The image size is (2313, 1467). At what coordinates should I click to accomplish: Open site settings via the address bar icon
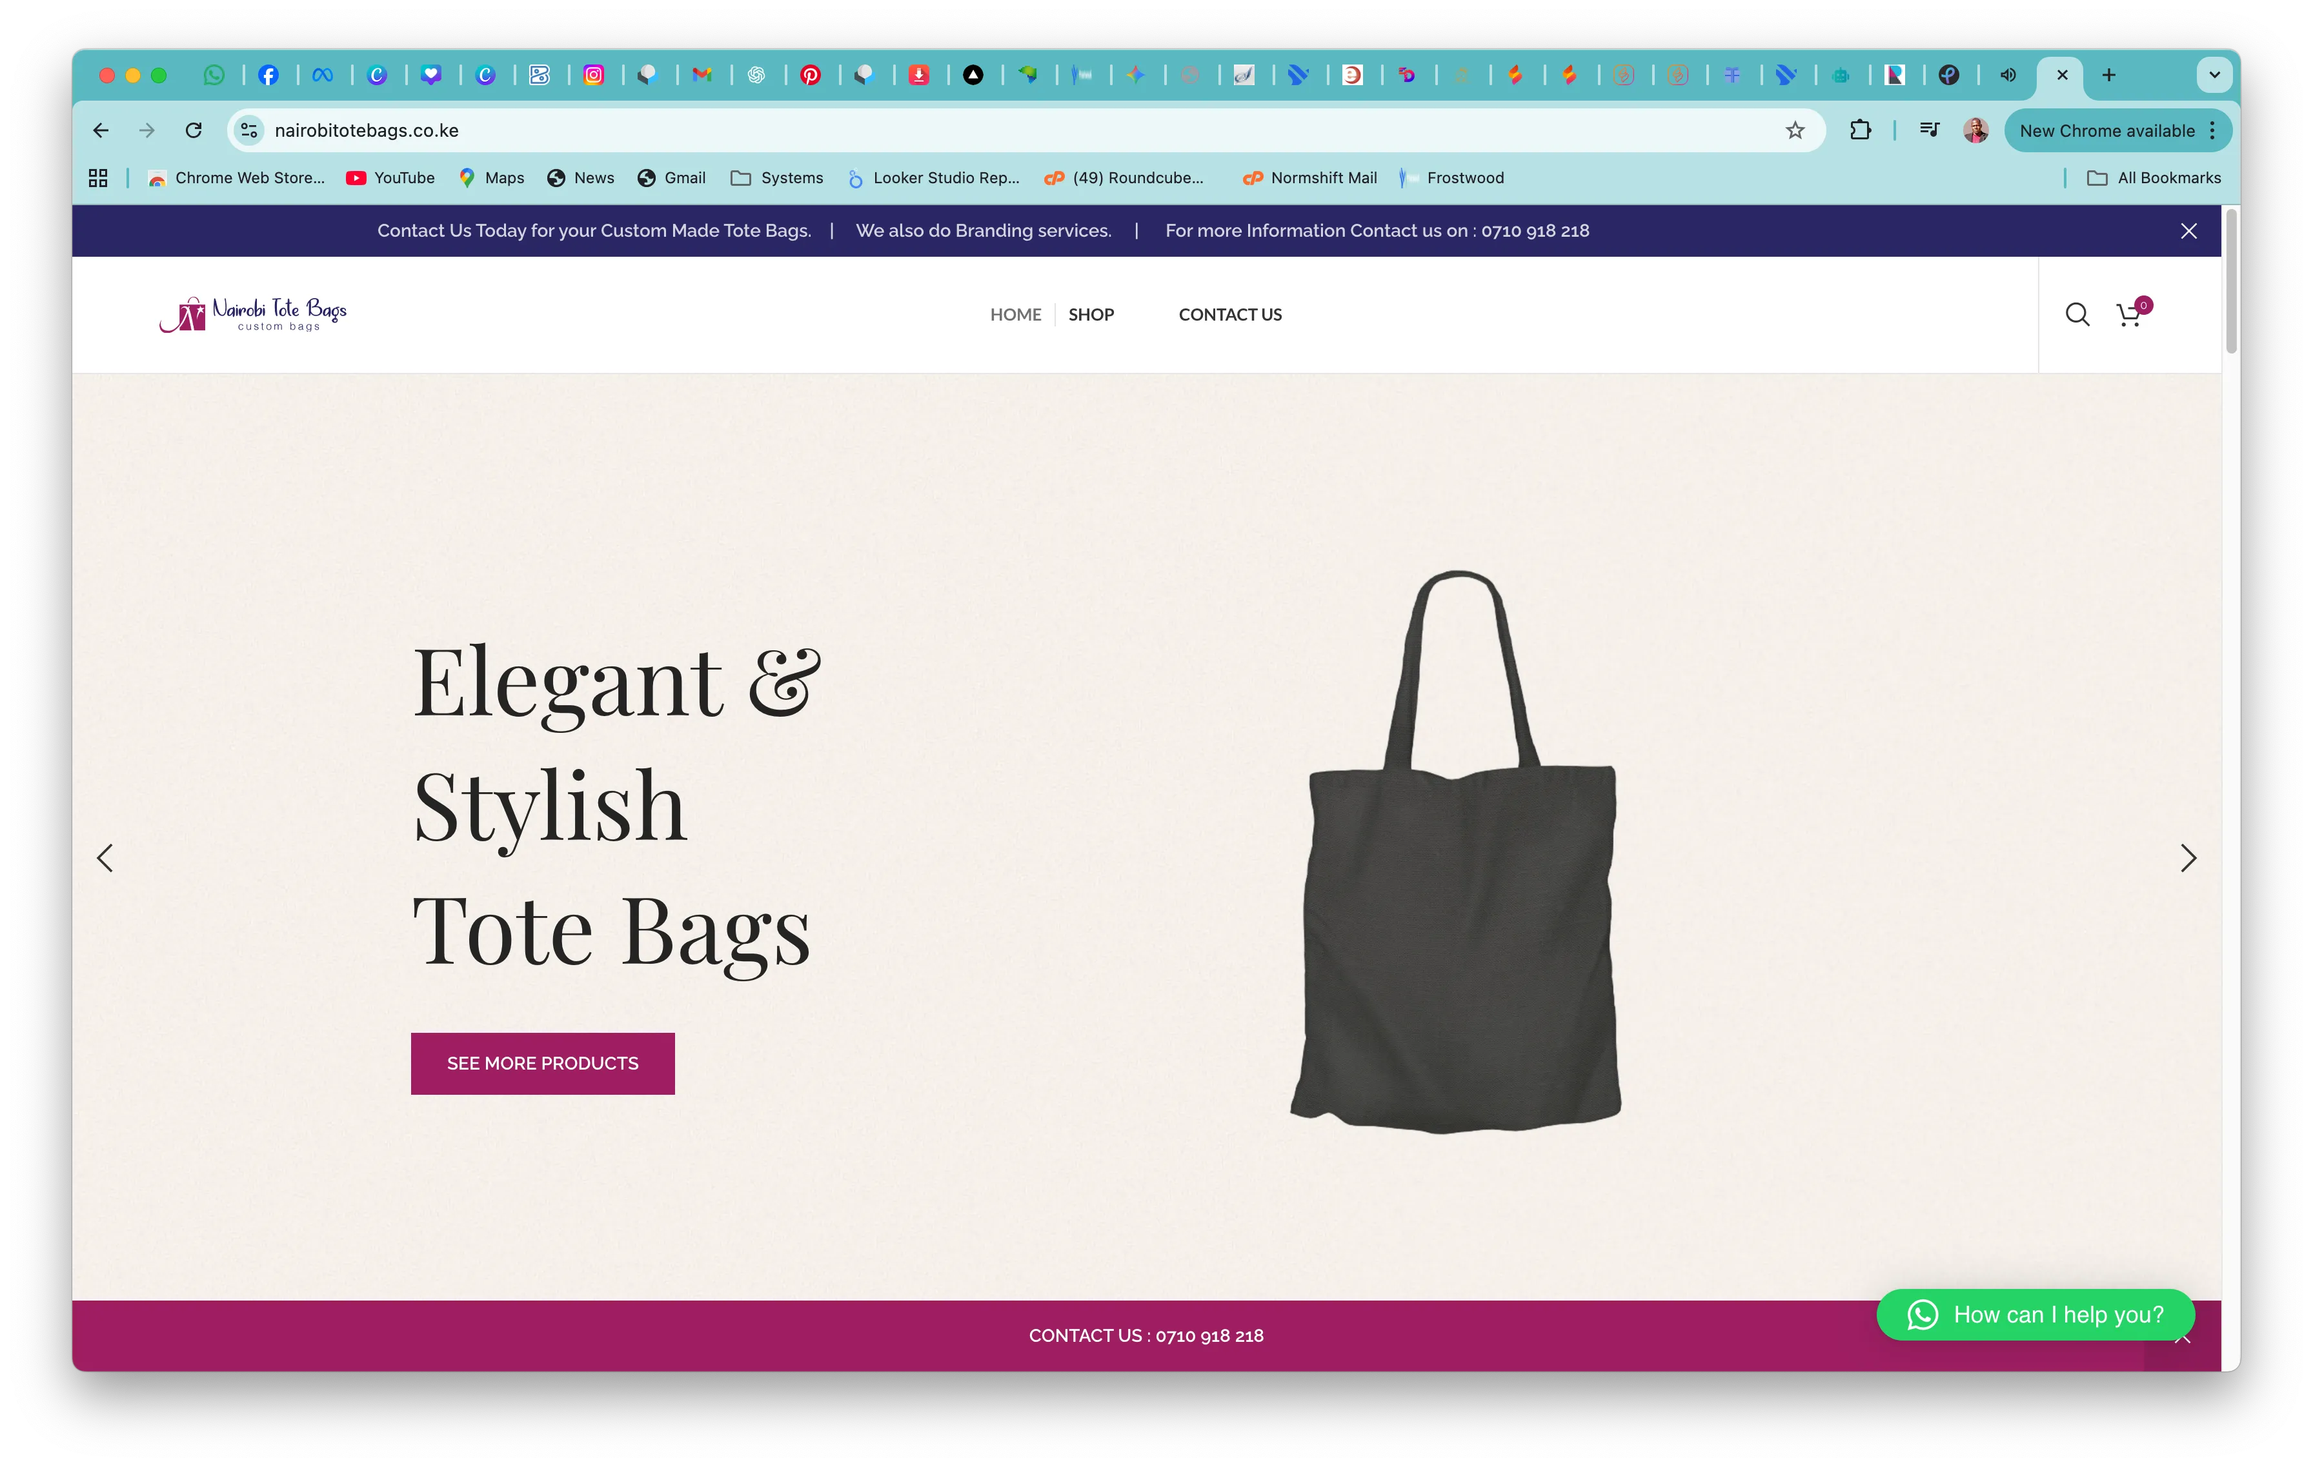click(248, 130)
